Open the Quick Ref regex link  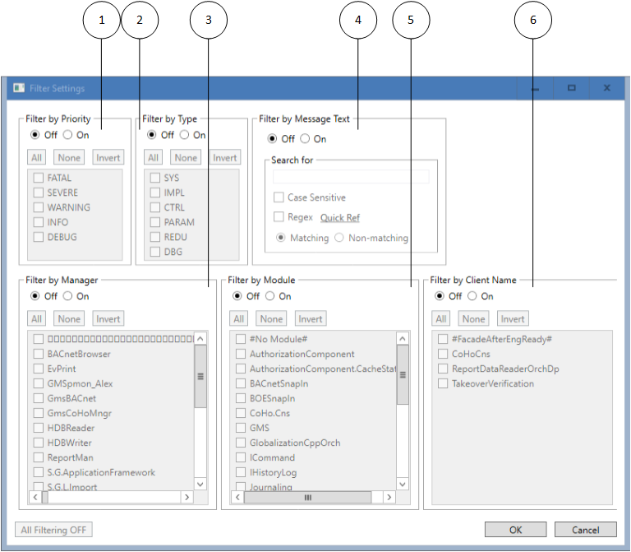(339, 218)
